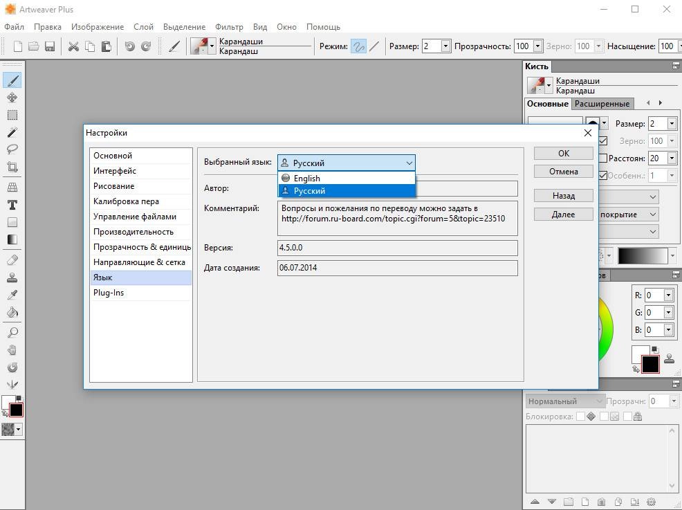Select the Hand pan tool

(x=12, y=350)
